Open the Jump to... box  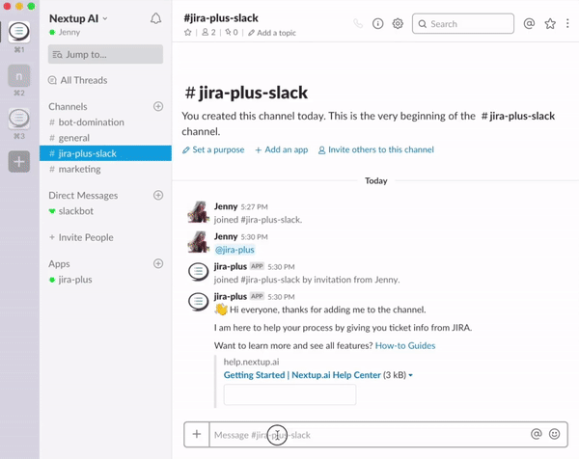(104, 54)
